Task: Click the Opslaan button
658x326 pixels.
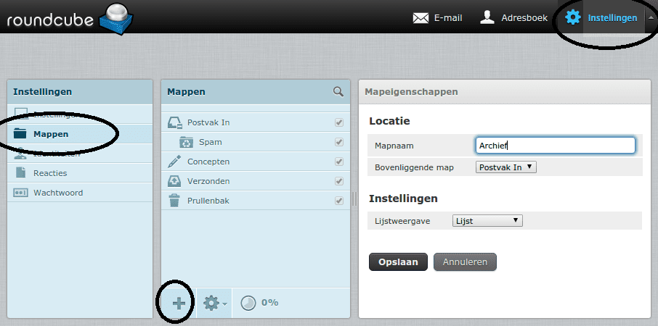Action: pyautogui.click(x=398, y=262)
